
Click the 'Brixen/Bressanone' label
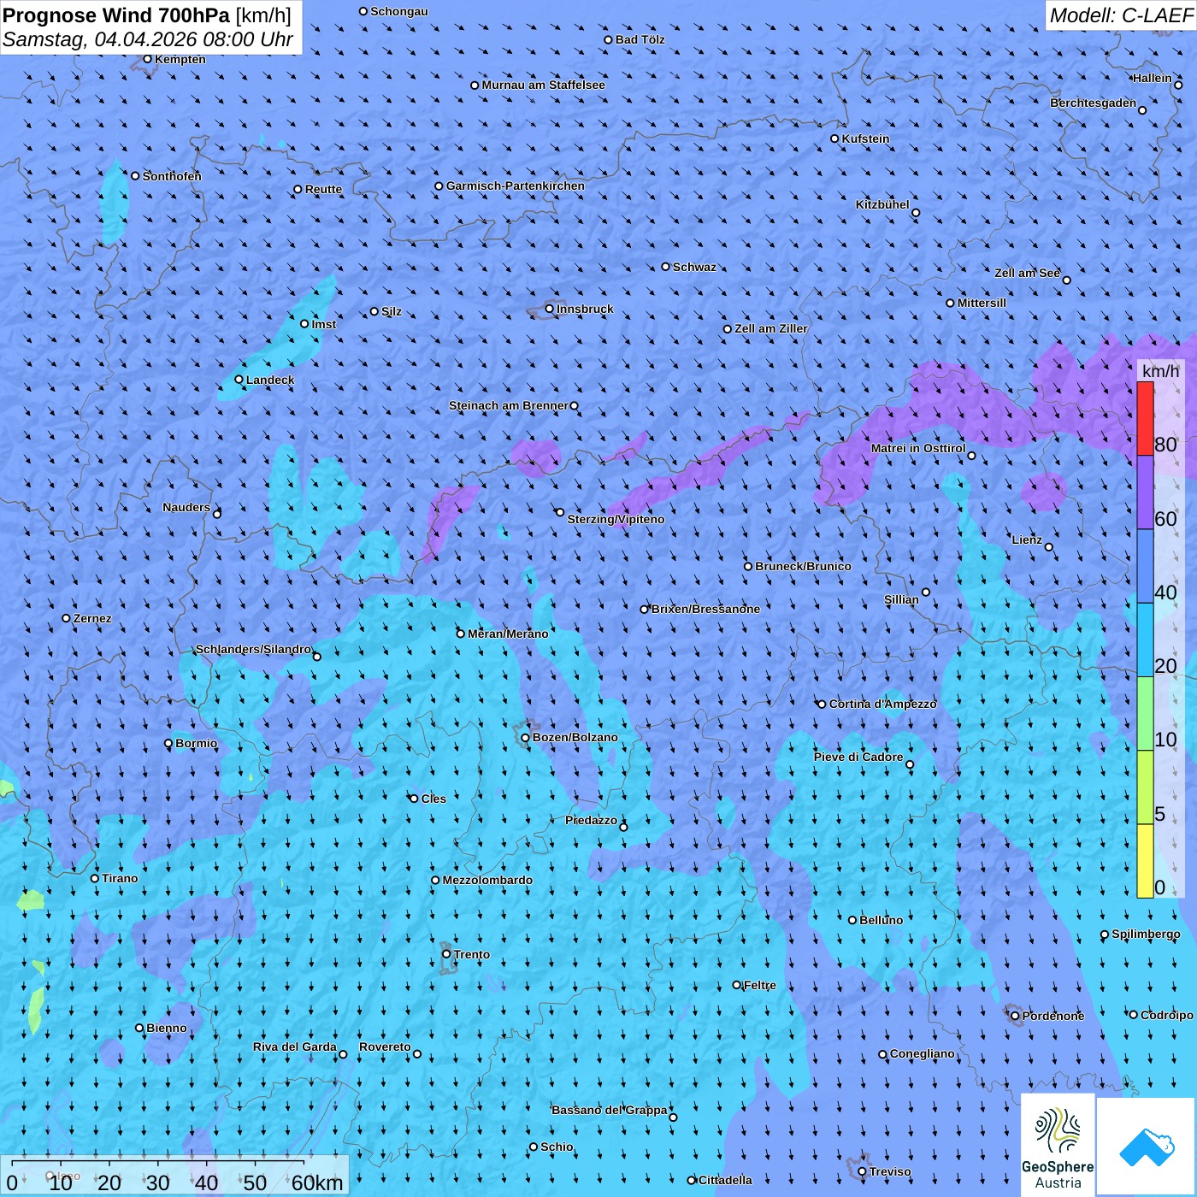[x=706, y=609]
